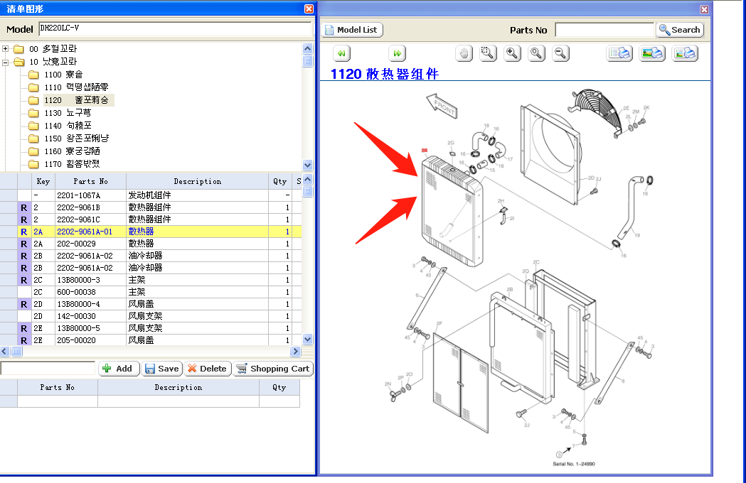
Task: Collapse the 10 tree node
Action: point(6,62)
